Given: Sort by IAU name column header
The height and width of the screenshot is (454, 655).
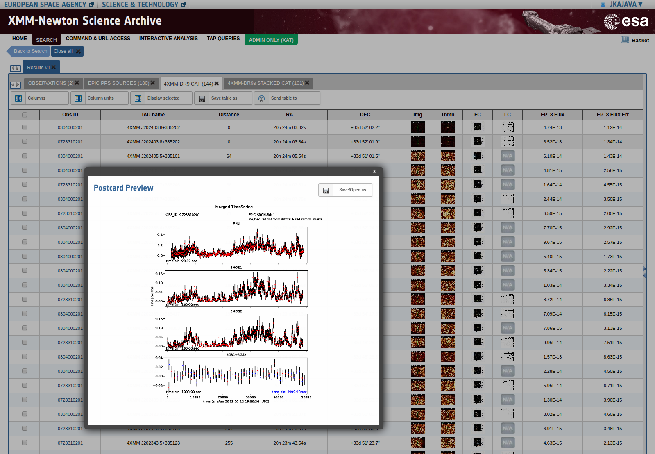Looking at the screenshot, I should [x=153, y=115].
